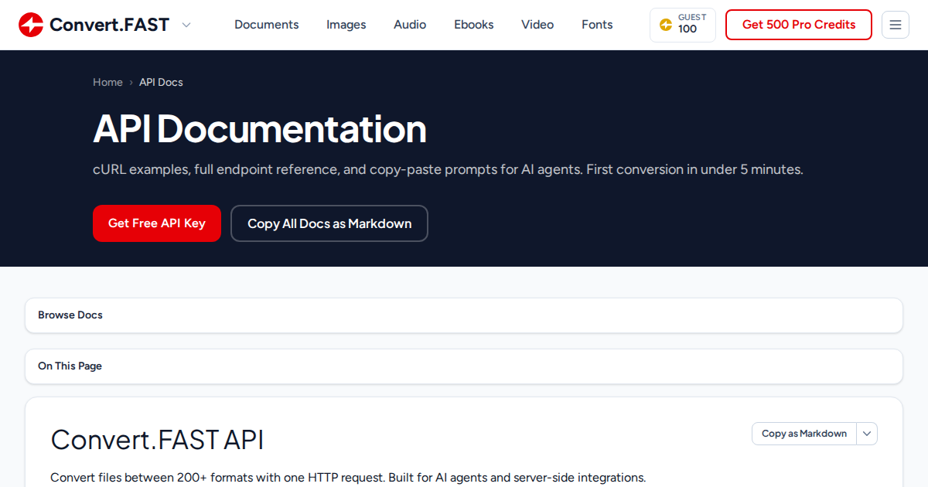This screenshot has height=487, width=928.
Task: Expand the On This Page panel
Action: tap(464, 366)
